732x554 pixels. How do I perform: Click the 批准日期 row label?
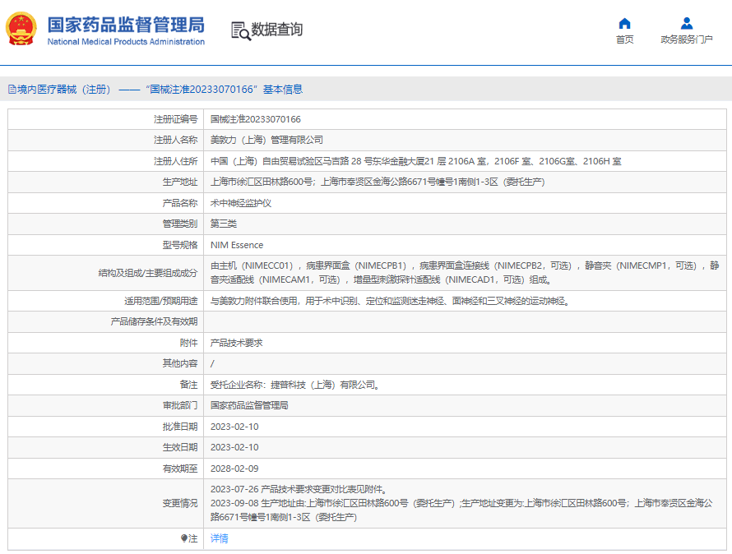click(x=180, y=427)
